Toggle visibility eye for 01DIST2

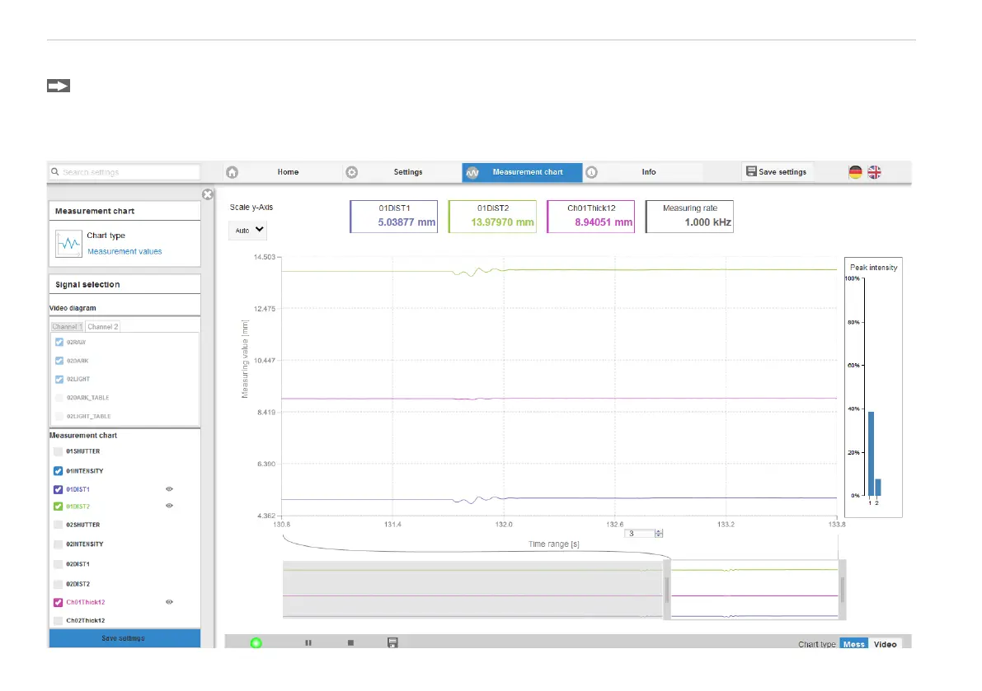pos(169,505)
